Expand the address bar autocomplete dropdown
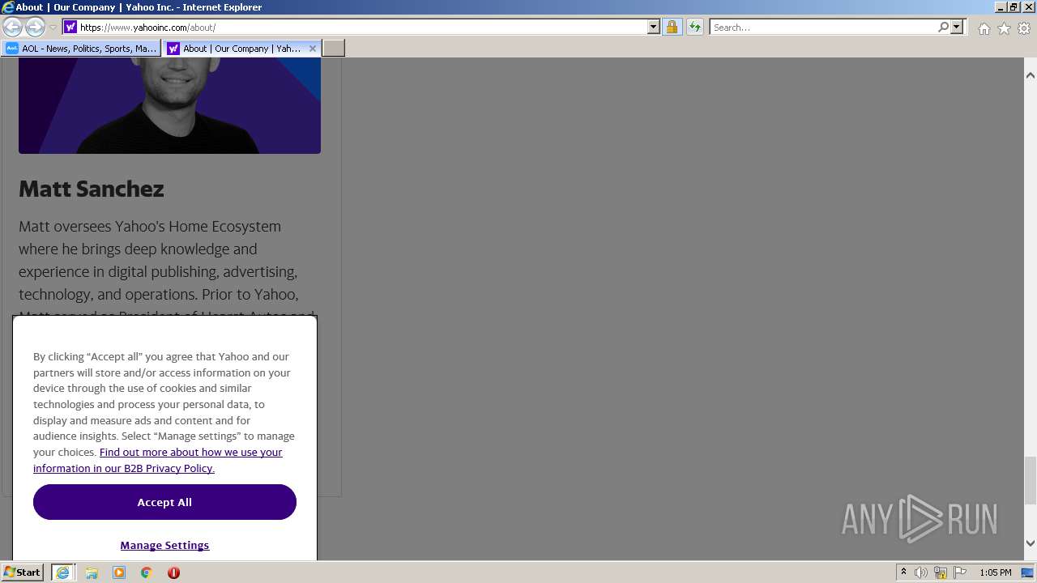 [x=654, y=27]
